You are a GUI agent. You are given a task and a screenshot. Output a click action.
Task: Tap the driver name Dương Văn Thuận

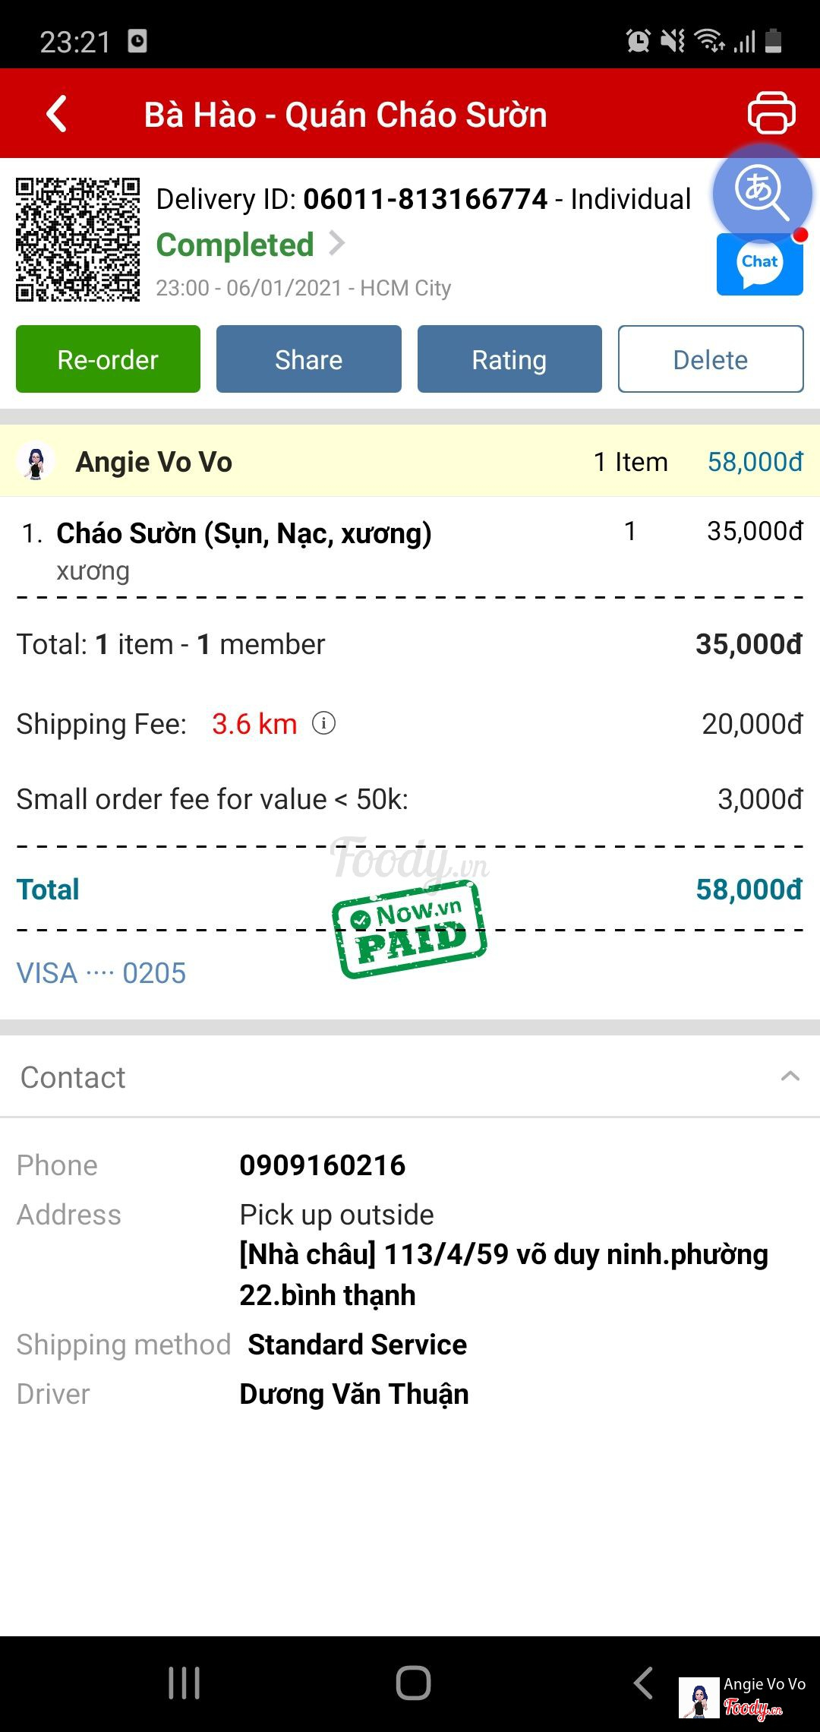pos(354,1394)
